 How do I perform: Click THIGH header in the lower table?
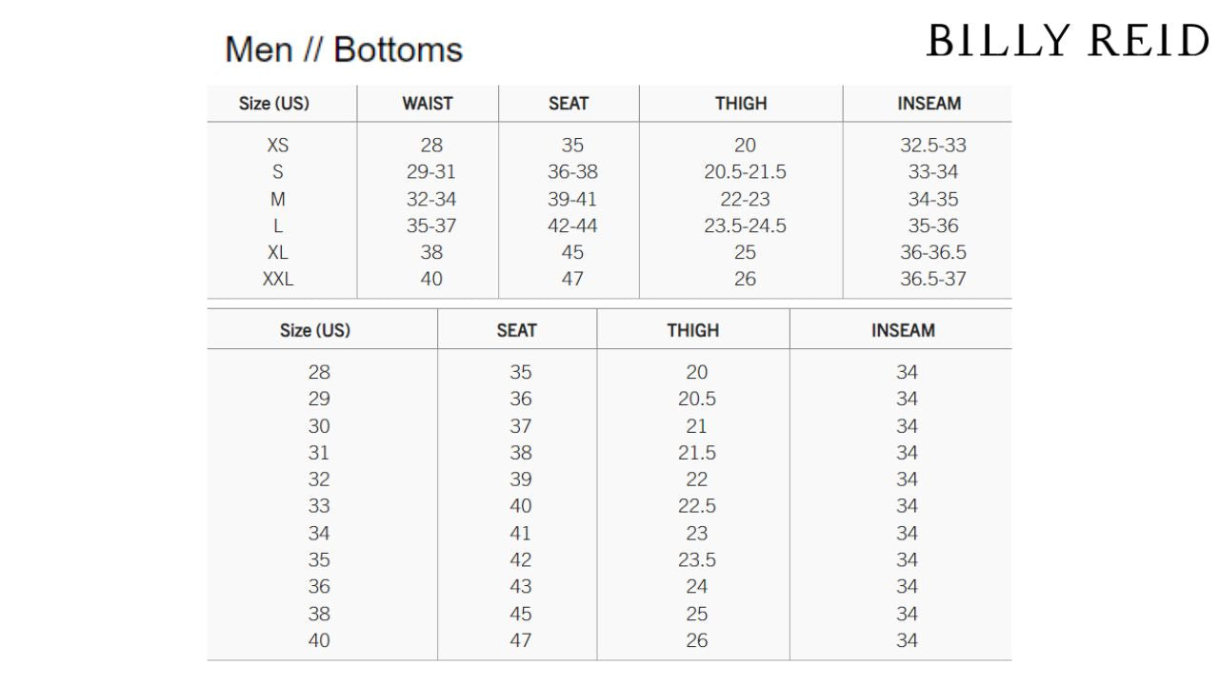(x=693, y=330)
